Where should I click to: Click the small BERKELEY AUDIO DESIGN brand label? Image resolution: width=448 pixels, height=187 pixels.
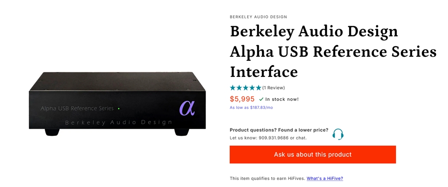coord(258,17)
